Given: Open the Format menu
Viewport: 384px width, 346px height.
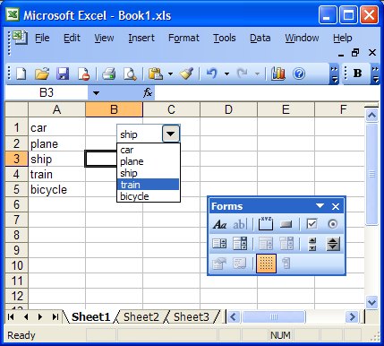Looking at the screenshot, I should [x=183, y=38].
